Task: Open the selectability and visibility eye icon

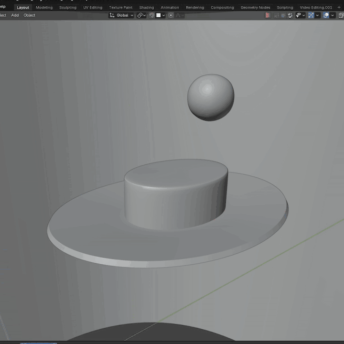Action: point(298,15)
